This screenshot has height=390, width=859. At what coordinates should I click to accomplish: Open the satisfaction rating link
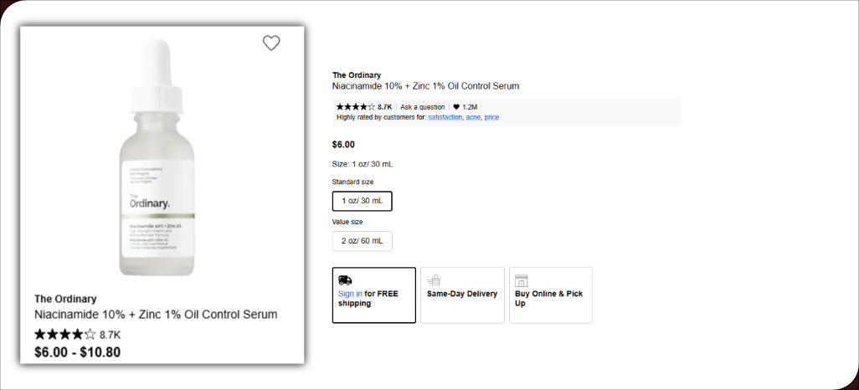pyautogui.click(x=445, y=117)
